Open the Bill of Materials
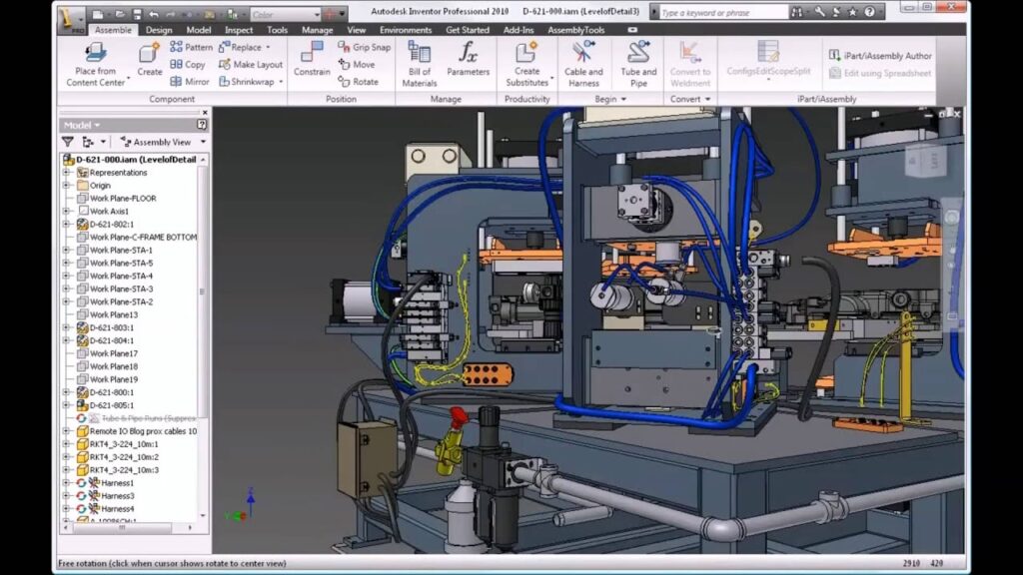The width and height of the screenshot is (1023, 575). (420, 64)
